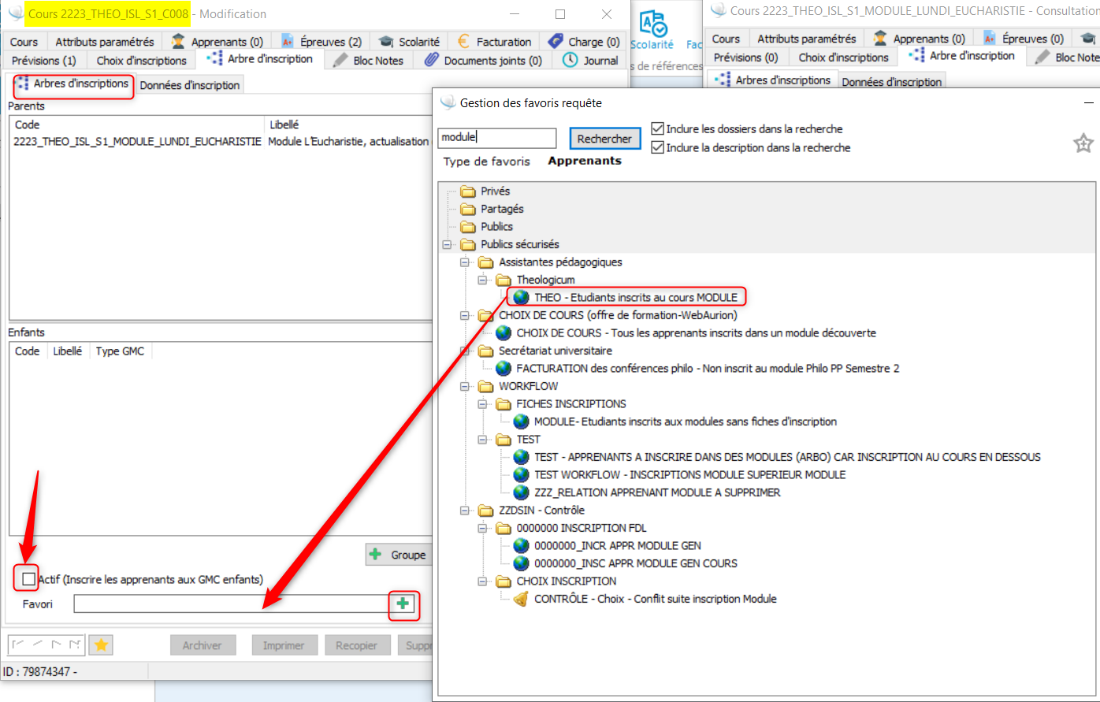Uncheck Inclure la description dans la recherche
Image resolution: width=1100 pixels, height=702 pixels.
click(658, 147)
